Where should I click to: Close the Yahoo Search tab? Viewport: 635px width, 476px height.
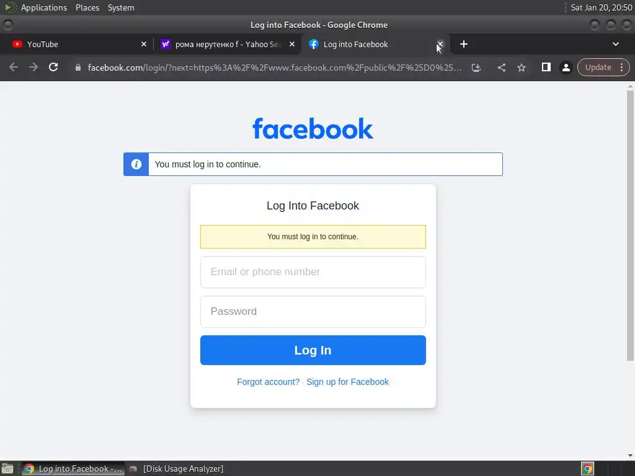pyautogui.click(x=292, y=44)
